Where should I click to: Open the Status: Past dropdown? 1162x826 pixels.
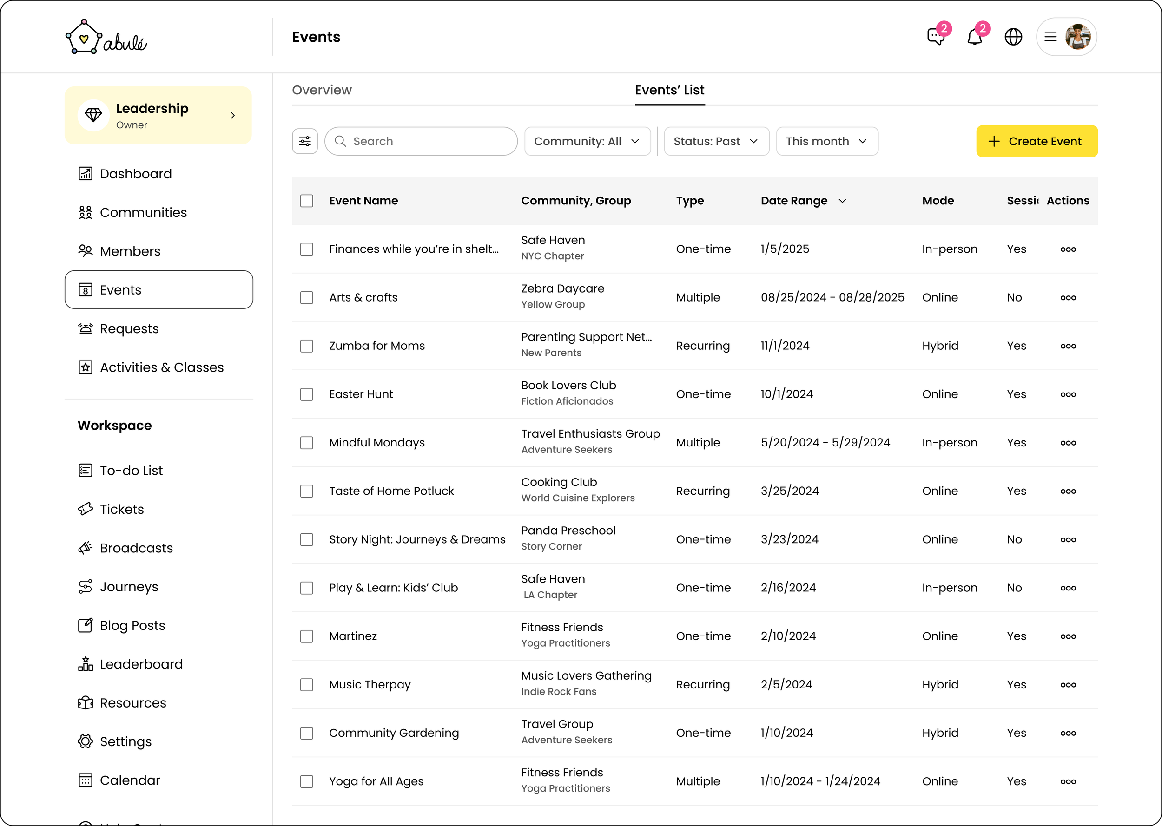pos(716,141)
